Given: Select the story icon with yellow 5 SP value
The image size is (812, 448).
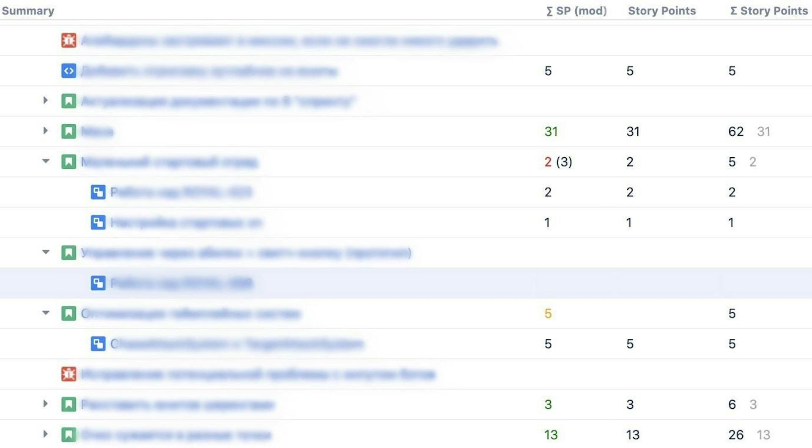Looking at the screenshot, I should coord(68,314).
